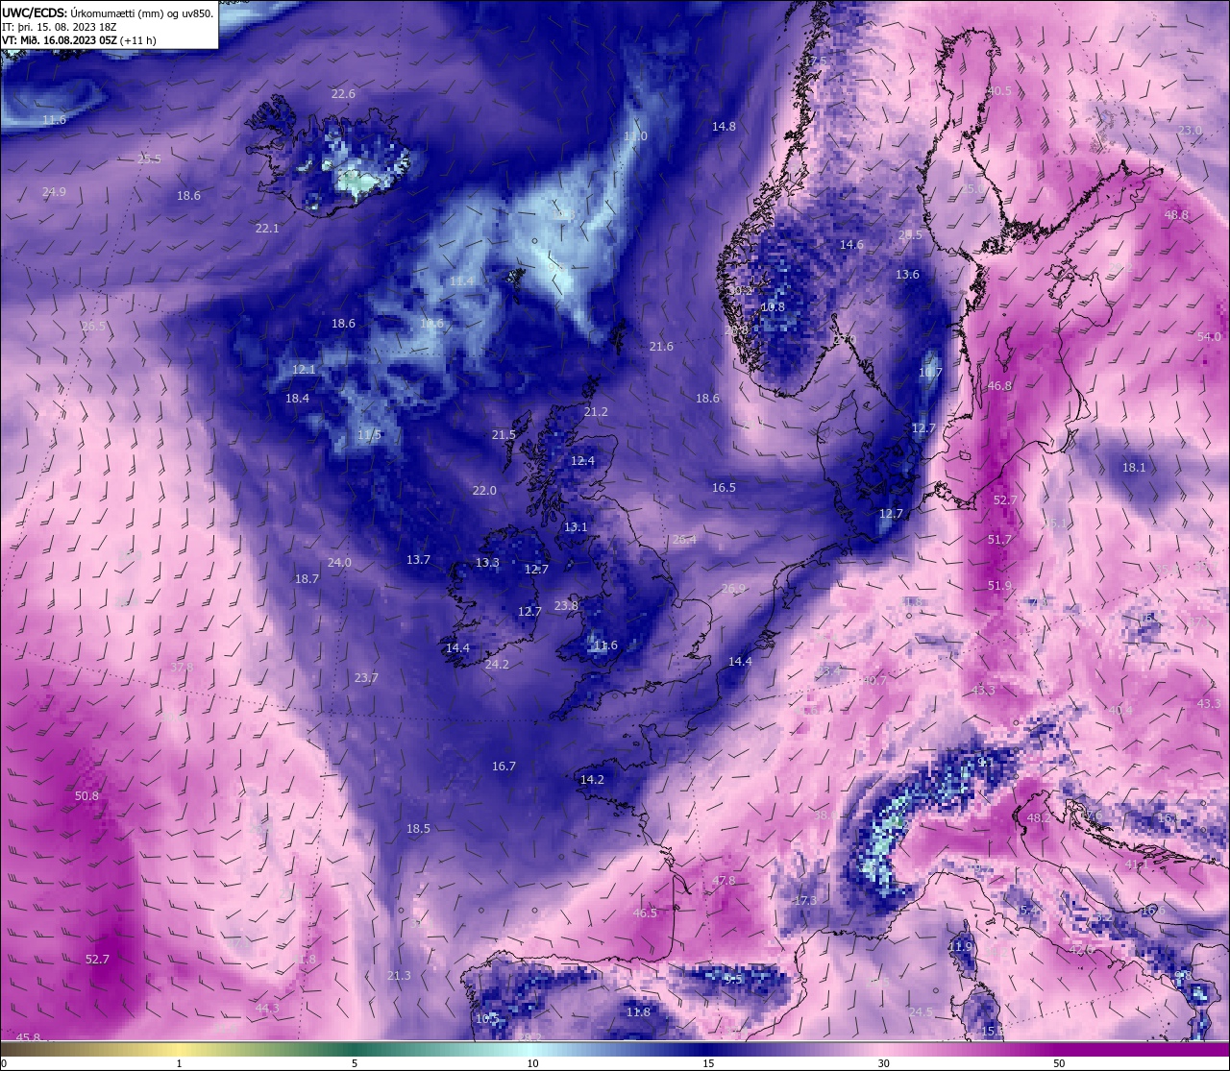Click the 44.3 value on the map

click(267, 1009)
